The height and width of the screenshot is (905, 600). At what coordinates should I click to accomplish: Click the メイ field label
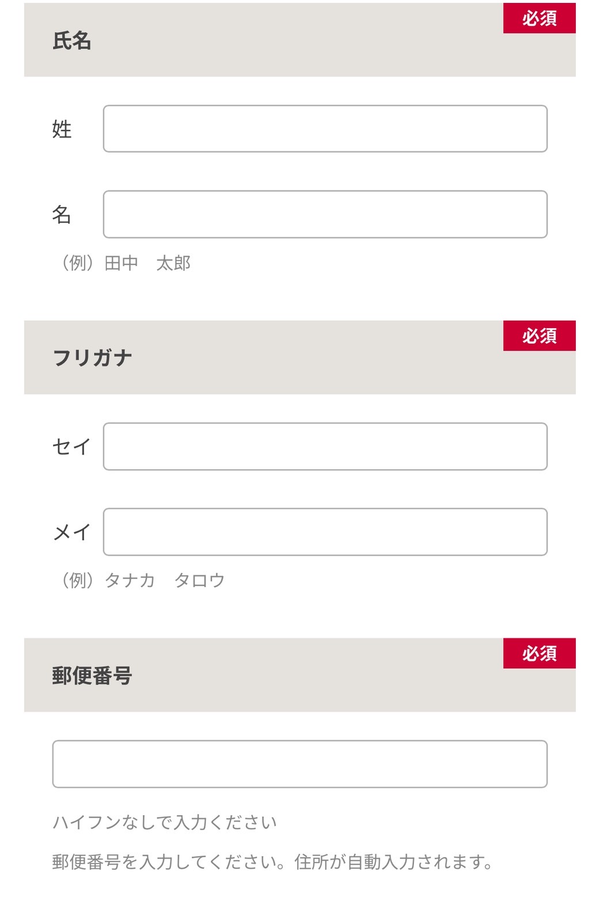(x=69, y=532)
